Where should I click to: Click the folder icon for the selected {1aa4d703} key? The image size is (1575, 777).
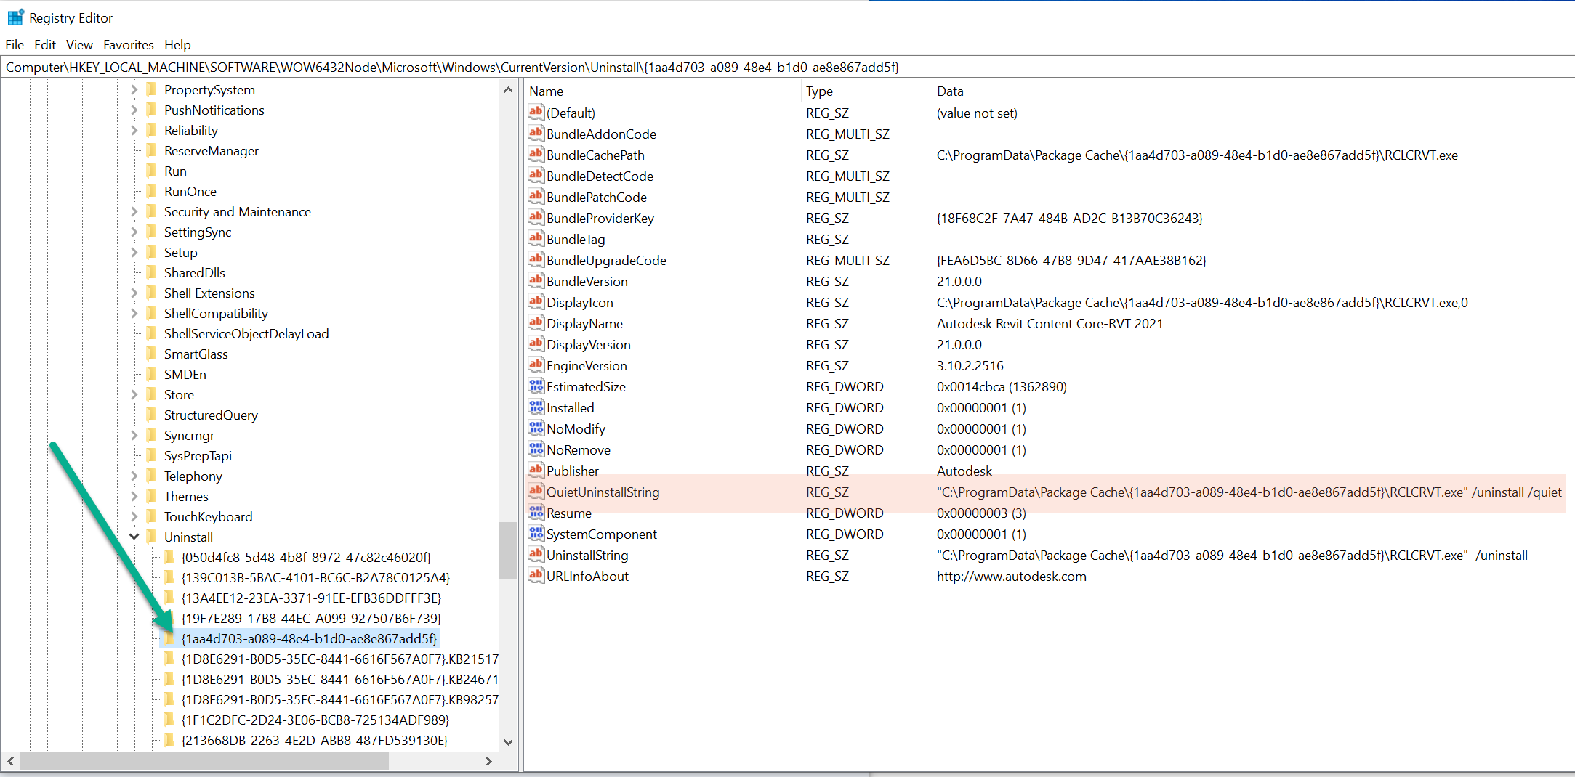(x=170, y=639)
